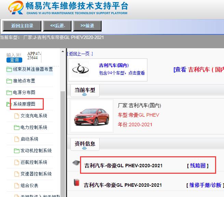The width and height of the screenshot is (224, 197).
Task: Click the 车型:帝豪GL PHEV text
Action: click(x=139, y=115)
